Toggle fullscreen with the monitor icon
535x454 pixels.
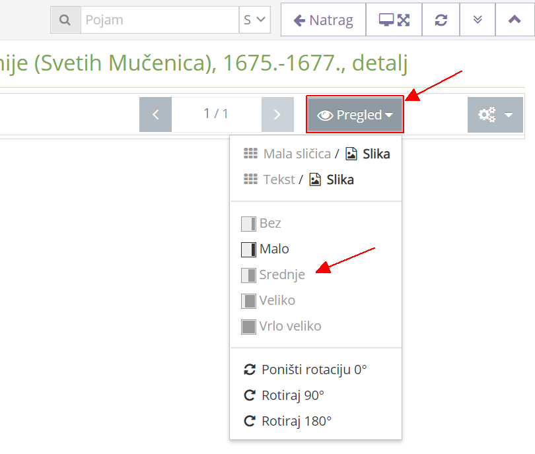click(394, 19)
